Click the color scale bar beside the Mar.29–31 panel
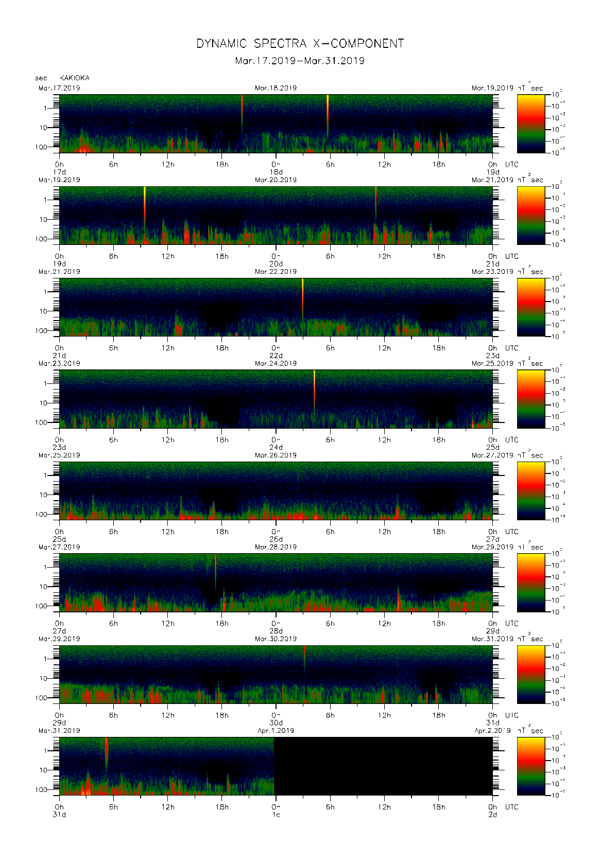 (531, 675)
